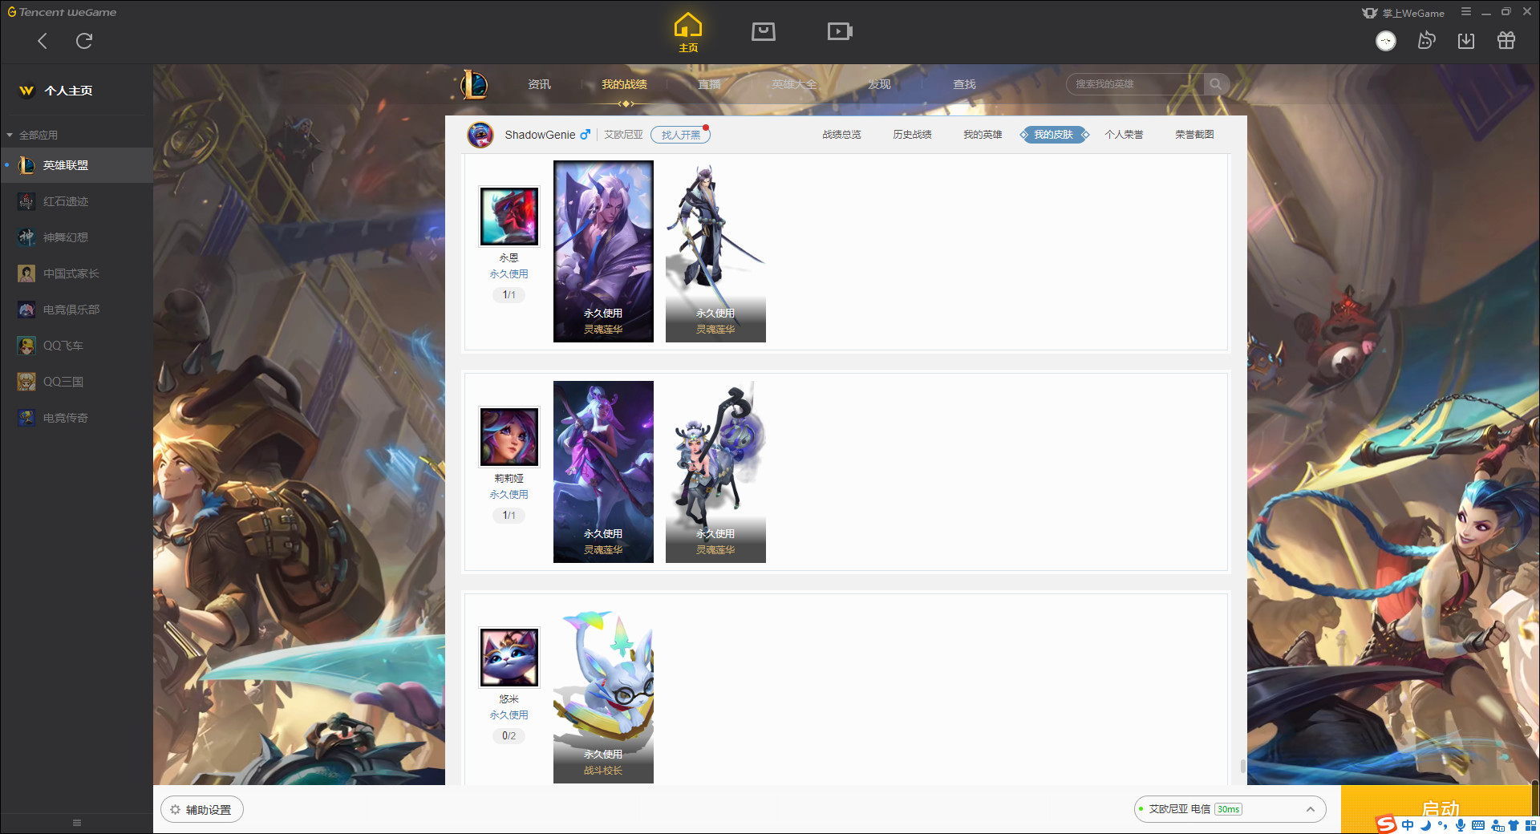Click the 找人开黑 button

[680, 135]
